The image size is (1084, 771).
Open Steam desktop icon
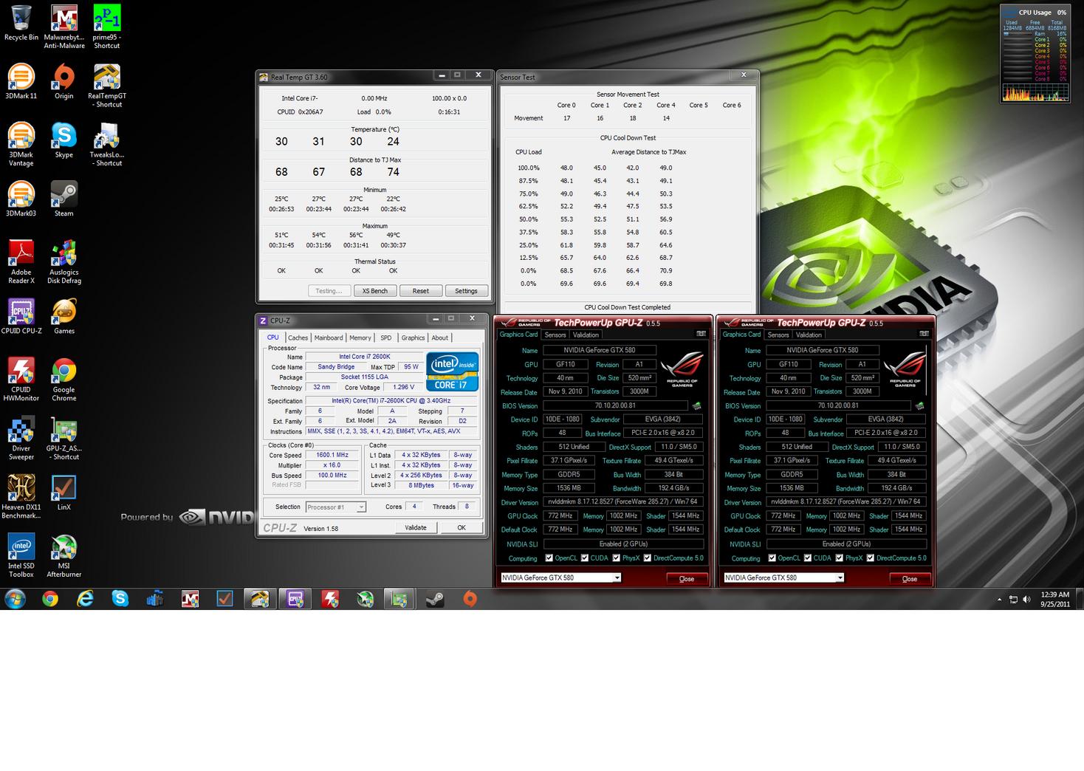64,199
